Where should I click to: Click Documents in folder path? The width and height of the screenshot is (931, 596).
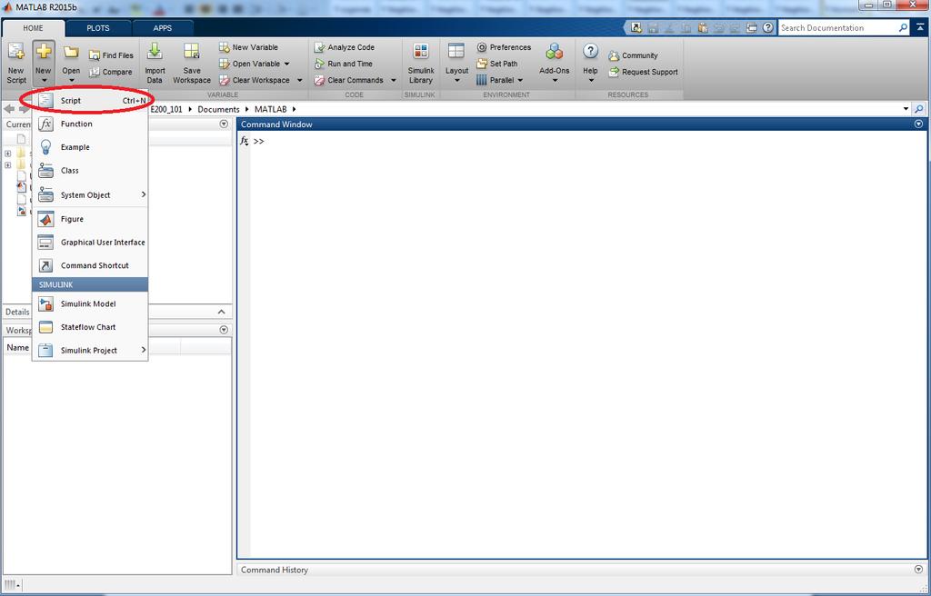(x=218, y=109)
